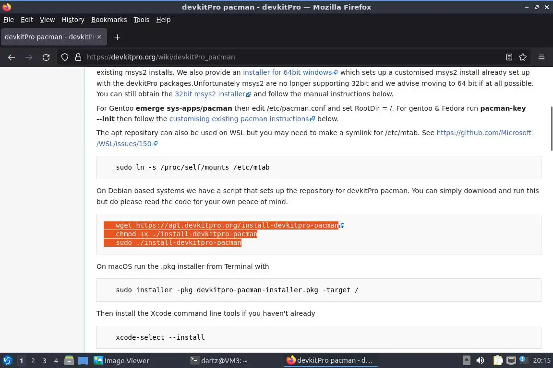
Task: Click the bold pacman-key text
Action: pyautogui.click(x=503, y=108)
